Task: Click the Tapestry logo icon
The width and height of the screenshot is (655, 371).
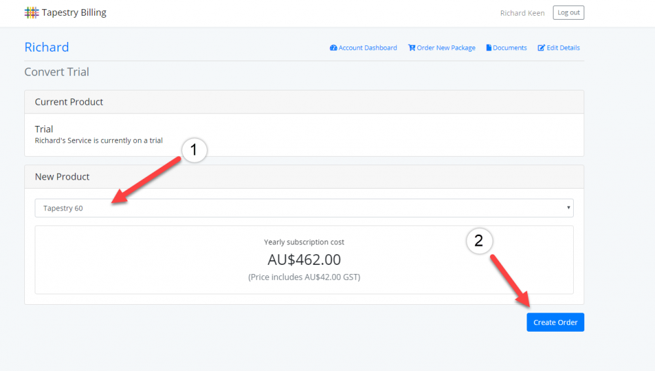Action: tap(31, 12)
